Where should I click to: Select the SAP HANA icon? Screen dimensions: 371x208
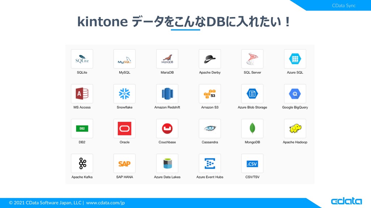(x=125, y=164)
